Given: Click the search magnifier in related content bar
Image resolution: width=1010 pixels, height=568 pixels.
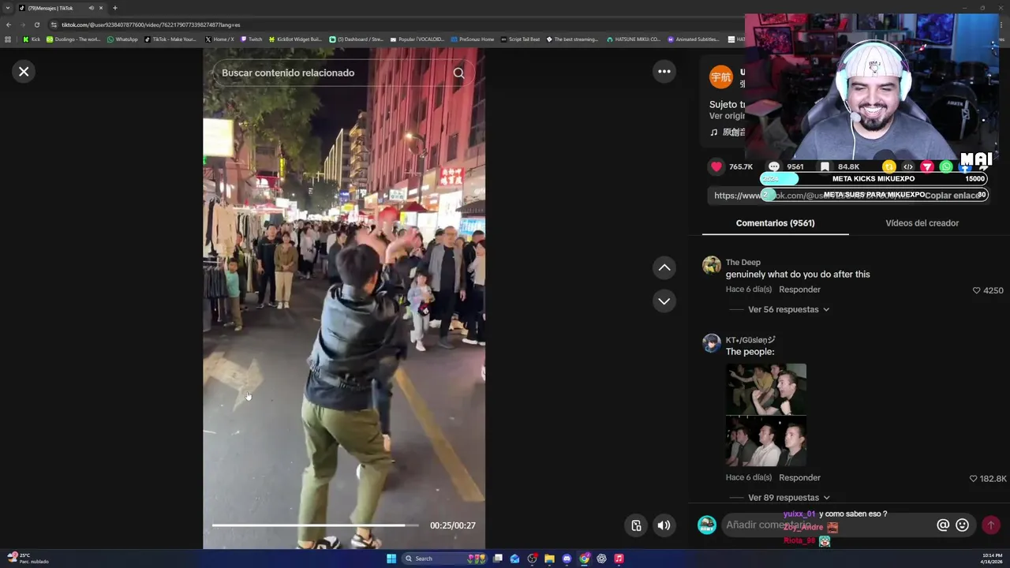Looking at the screenshot, I should (458, 73).
